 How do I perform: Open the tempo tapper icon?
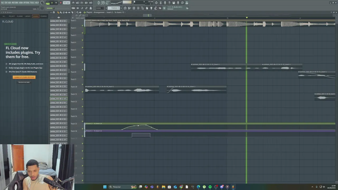156,8
